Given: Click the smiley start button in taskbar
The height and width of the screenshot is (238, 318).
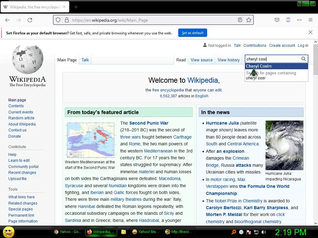Looking at the screenshot, I should point(8,232).
